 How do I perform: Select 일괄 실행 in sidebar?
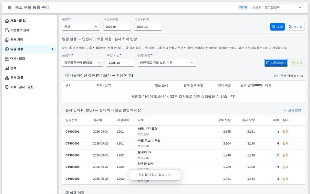pos(29,49)
